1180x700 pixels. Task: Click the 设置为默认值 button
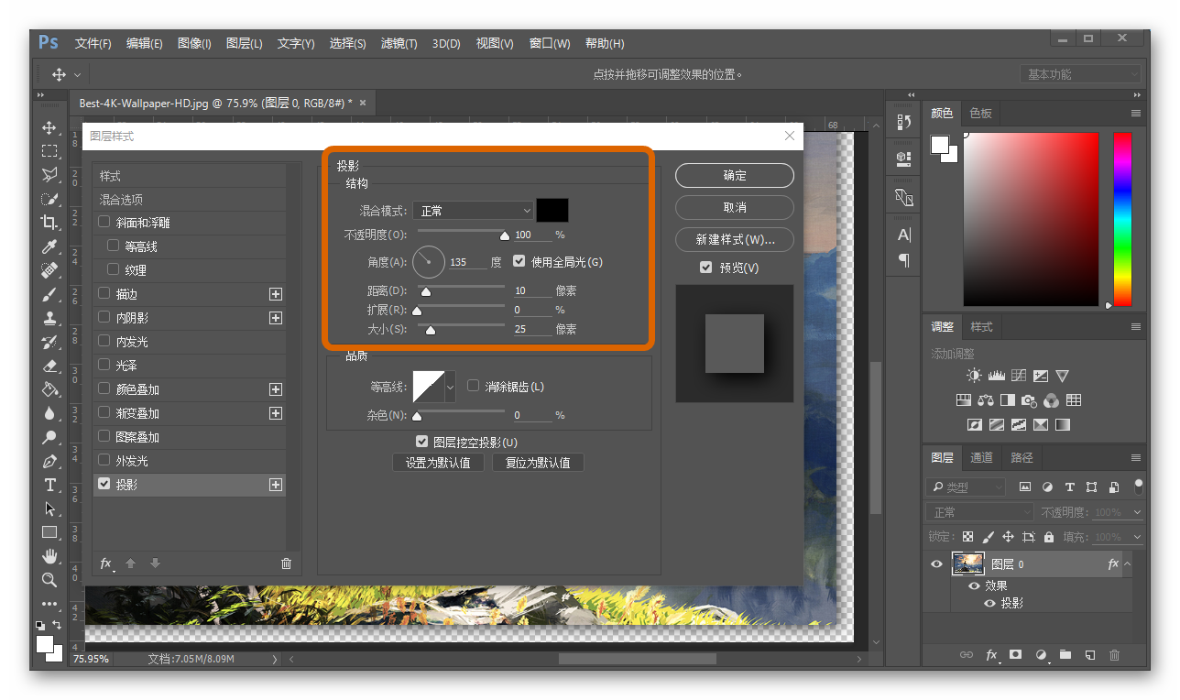pos(438,463)
